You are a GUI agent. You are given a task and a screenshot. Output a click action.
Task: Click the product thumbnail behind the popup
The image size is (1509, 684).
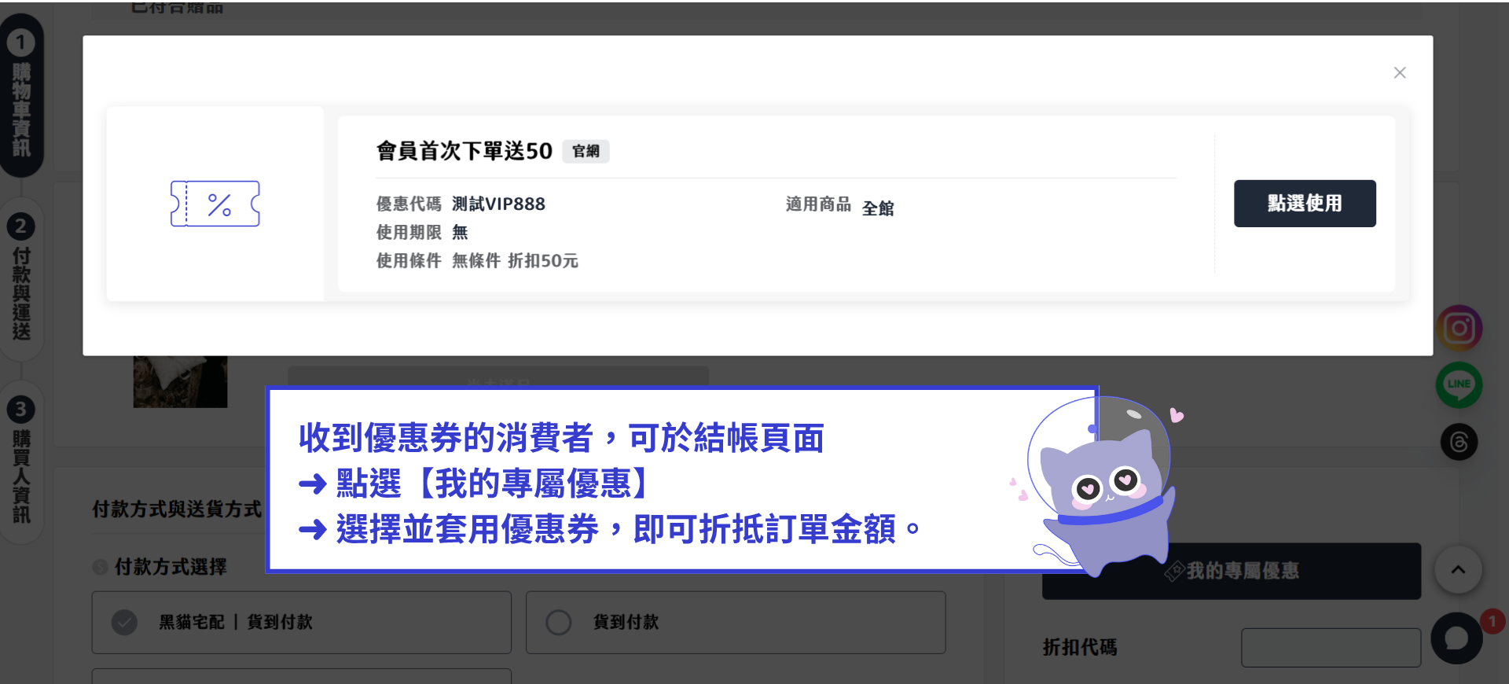[180, 381]
